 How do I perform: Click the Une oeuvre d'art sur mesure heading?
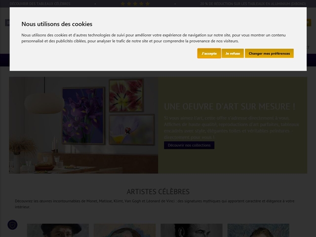[230, 106]
